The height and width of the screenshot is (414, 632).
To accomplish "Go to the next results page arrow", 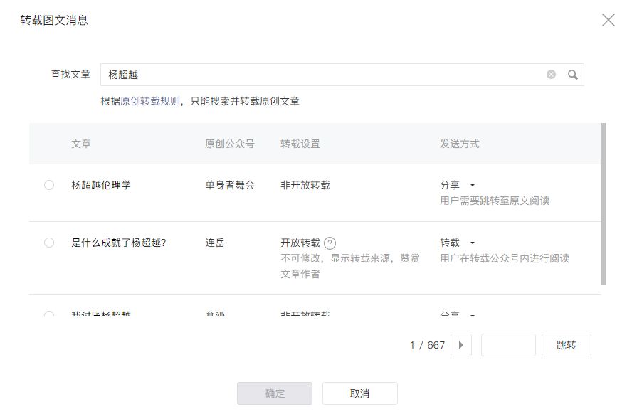I will [x=460, y=345].
